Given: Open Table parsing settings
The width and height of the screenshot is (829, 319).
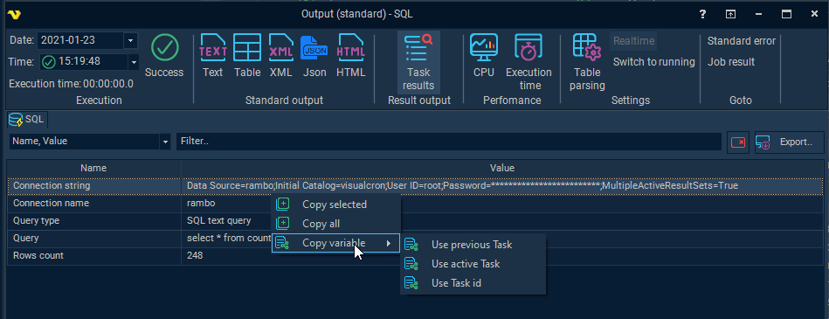Looking at the screenshot, I should 587,62.
